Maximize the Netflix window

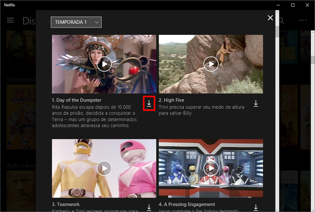pyautogui.click(x=293, y=5)
